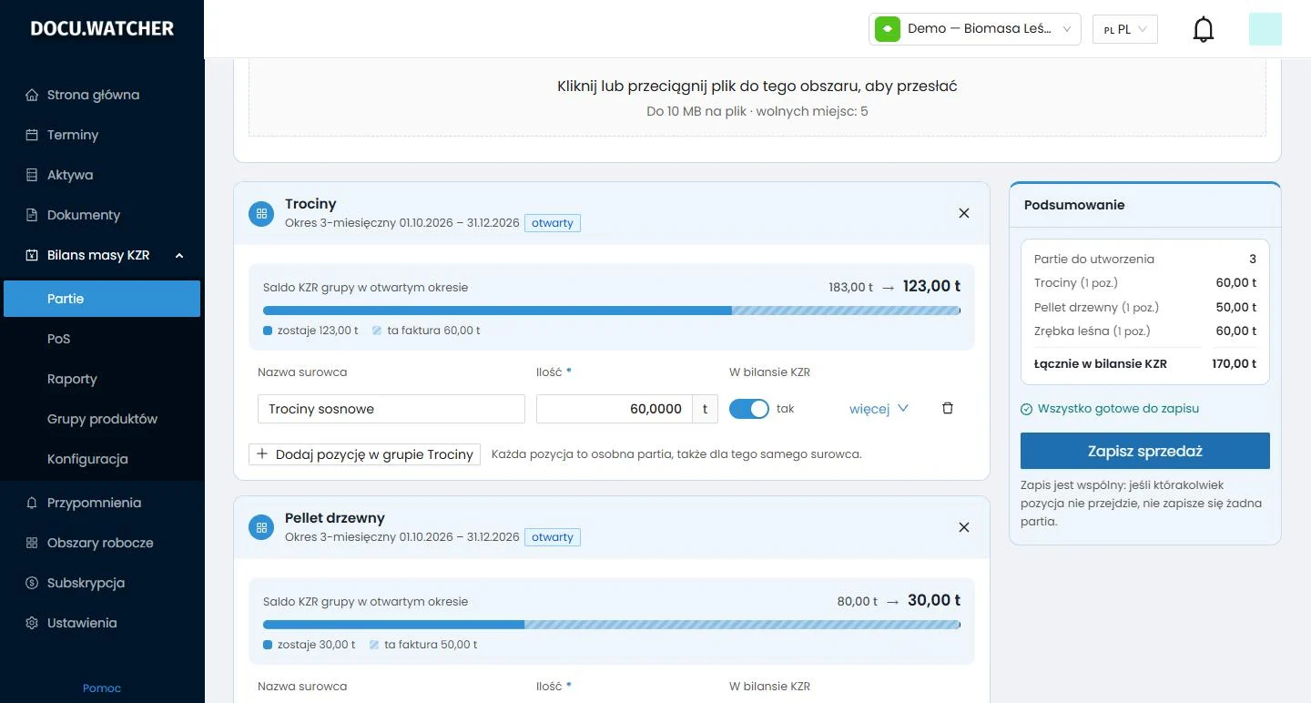Click the Łącznie w bilansie KZR total row
This screenshot has width=1311, height=703.
point(1145,363)
